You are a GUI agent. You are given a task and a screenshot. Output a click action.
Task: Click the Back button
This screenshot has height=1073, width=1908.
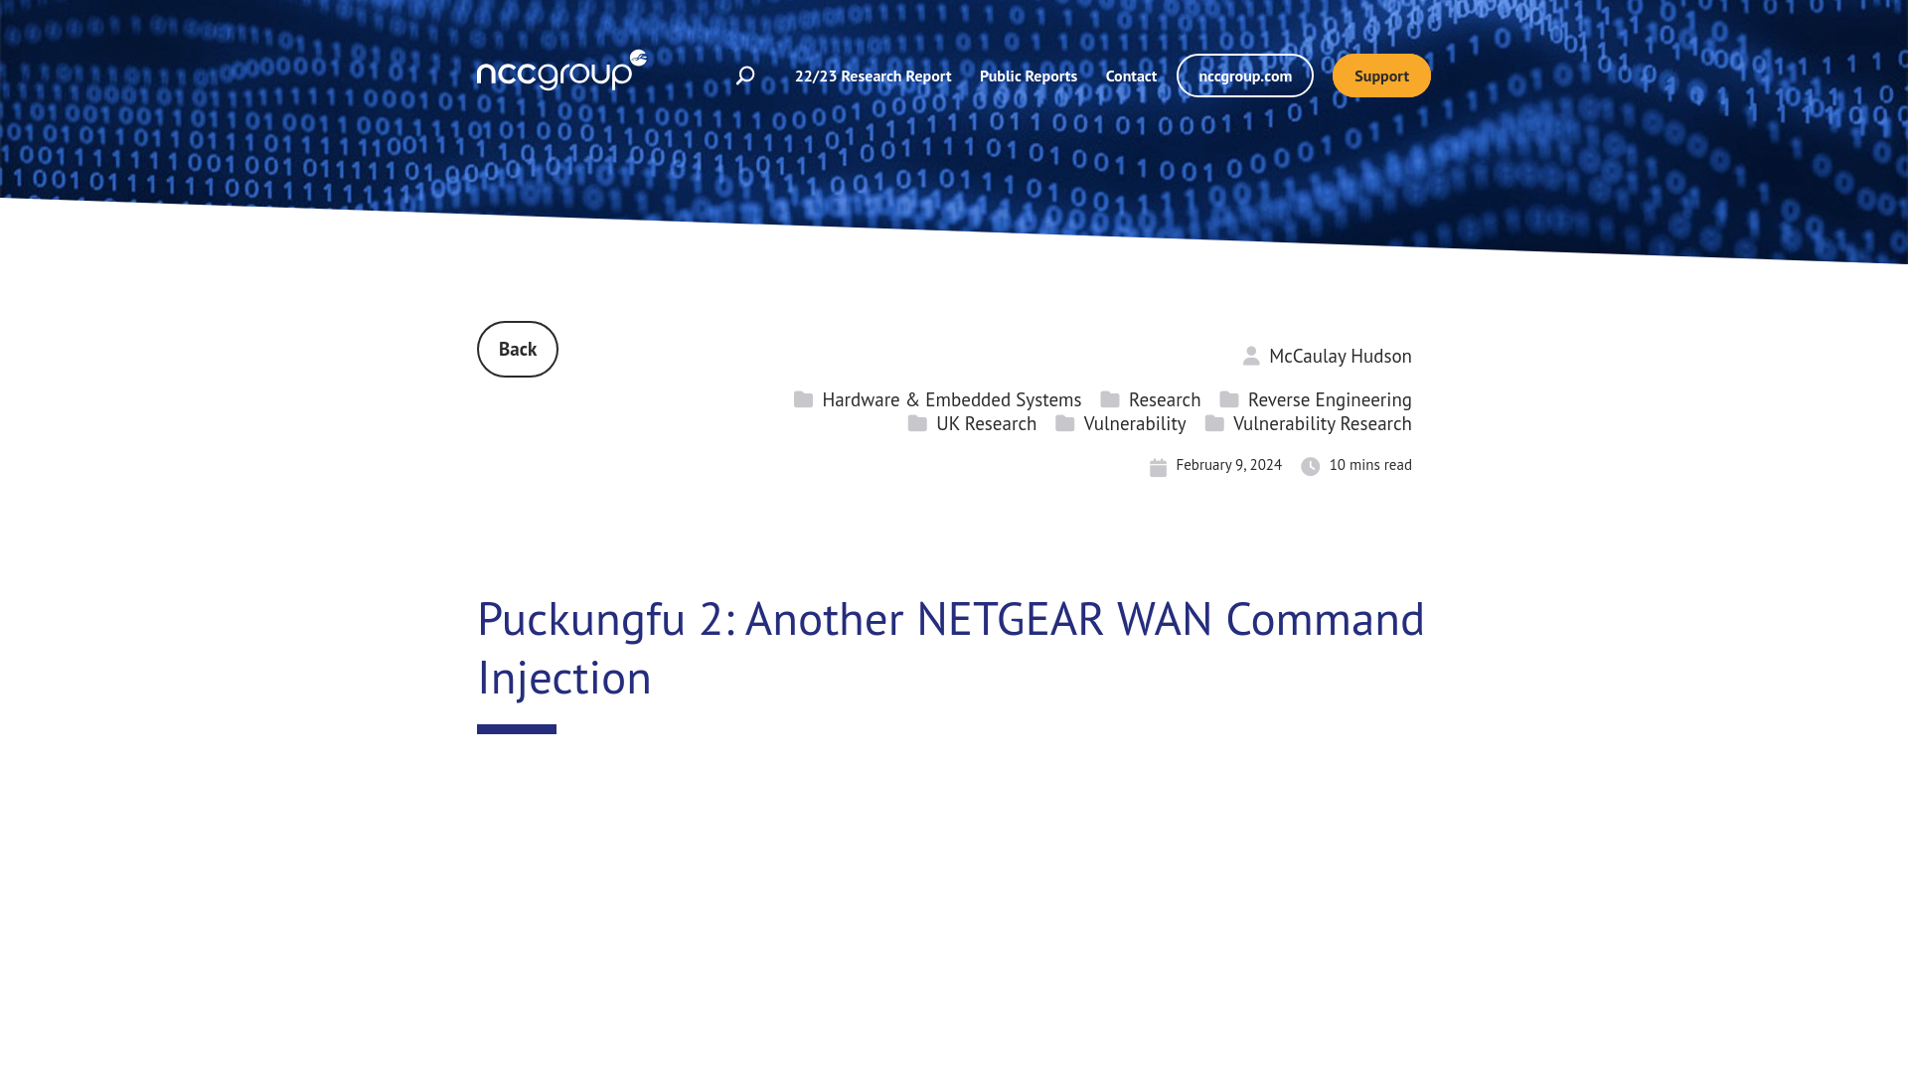(518, 349)
